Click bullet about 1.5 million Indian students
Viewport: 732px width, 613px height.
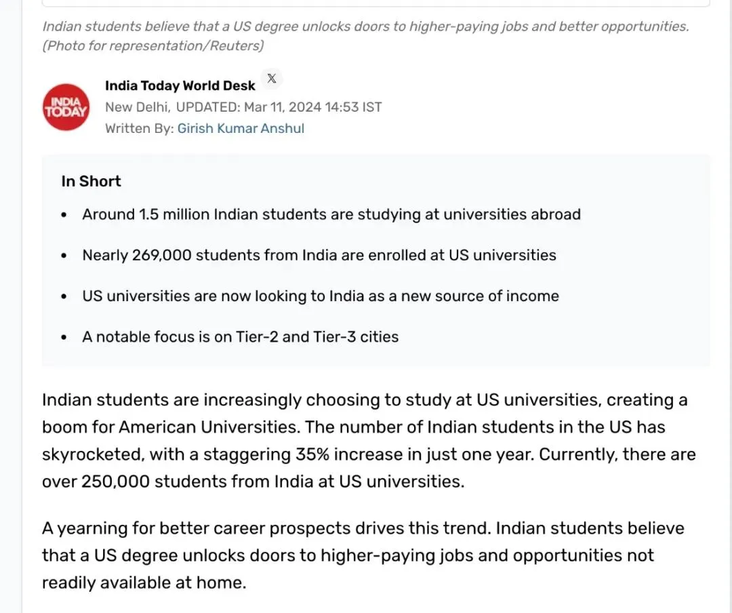point(331,214)
